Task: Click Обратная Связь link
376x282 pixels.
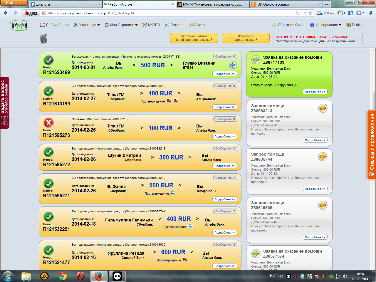Action: click(288, 25)
